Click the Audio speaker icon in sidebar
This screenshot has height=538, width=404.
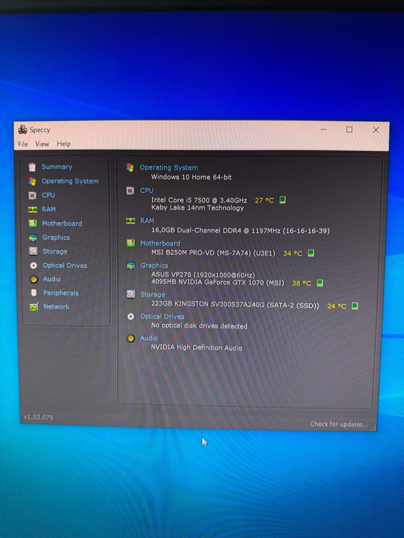[x=34, y=280]
